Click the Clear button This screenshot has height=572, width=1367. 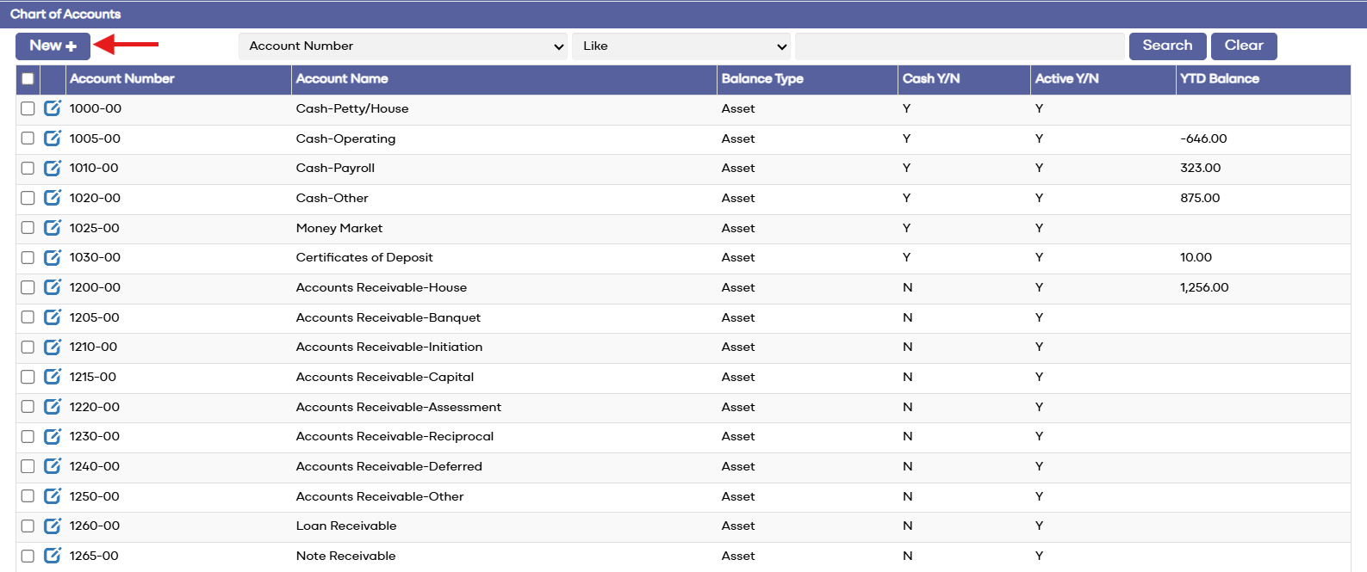pyautogui.click(x=1244, y=46)
